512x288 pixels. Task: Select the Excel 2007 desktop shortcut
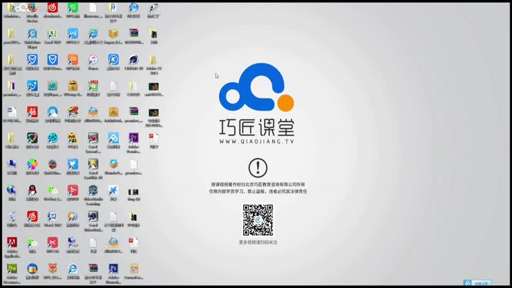tap(53, 33)
